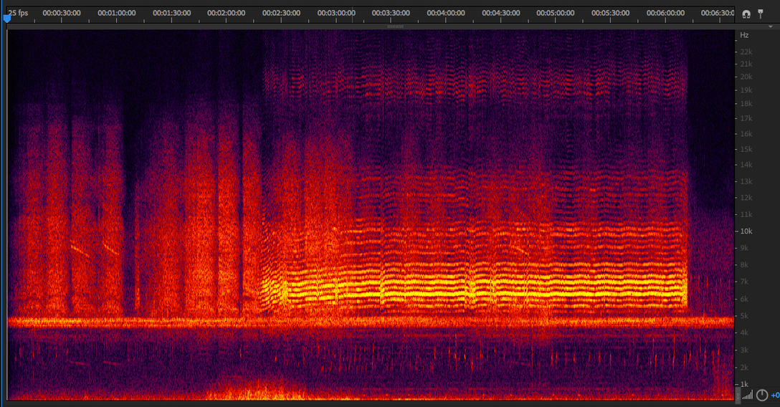Jump to 00:06:00:00 on the time ruler
780x407 pixels.
pyautogui.click(x=665, y=14)
